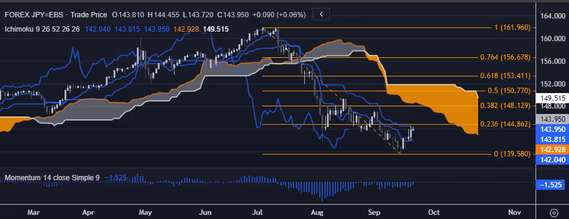Viewport: 569px width, 219px height.
Task: Click the 0.382 (148.129) Fibonacci level label
Action: click(505, 106)
